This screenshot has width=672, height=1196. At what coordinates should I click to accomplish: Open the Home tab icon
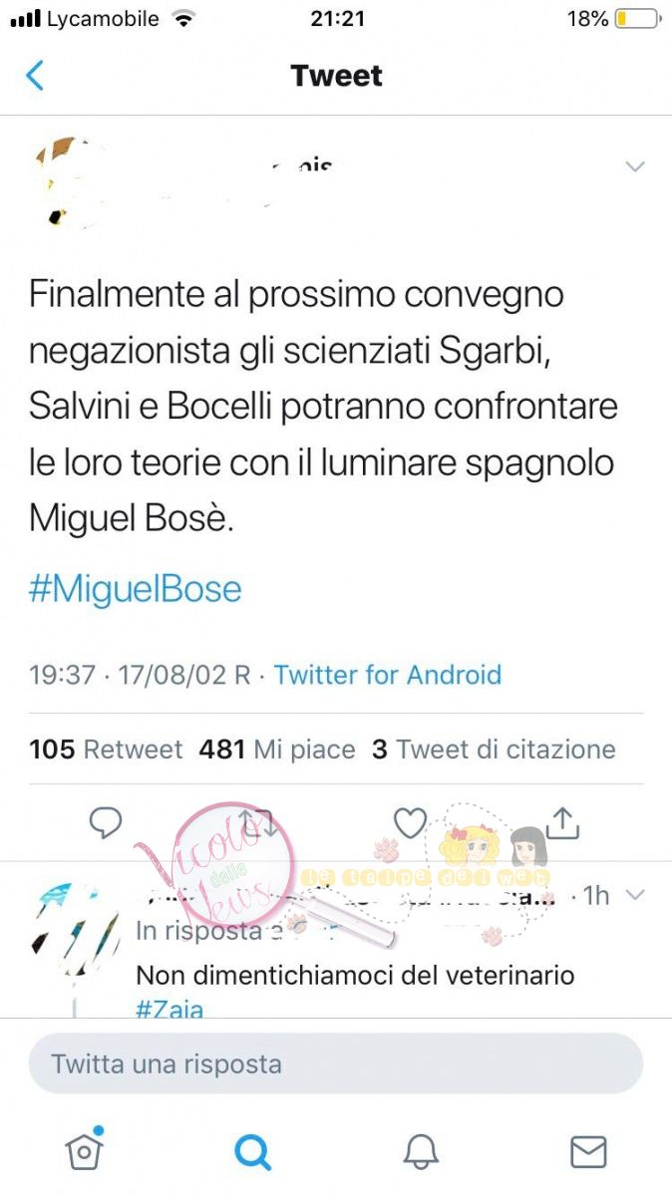pos(85,1151)
